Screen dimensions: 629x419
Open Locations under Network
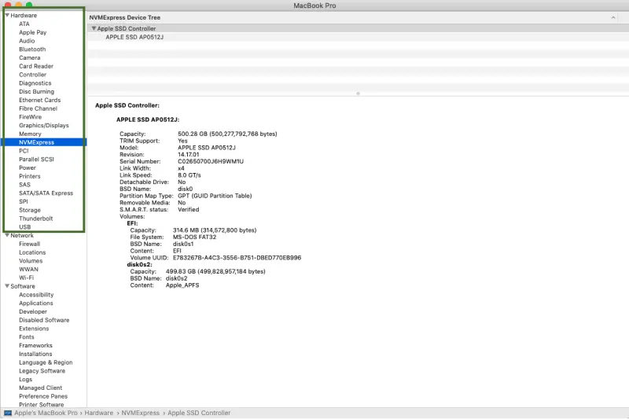pyautogui.click(x=32, y=252)
